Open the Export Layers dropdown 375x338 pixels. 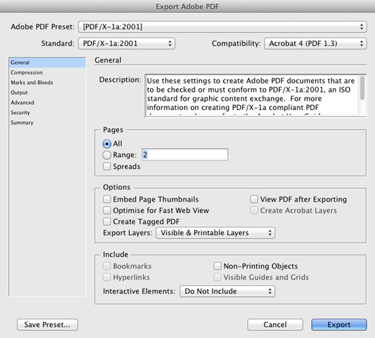pos(215,232)
